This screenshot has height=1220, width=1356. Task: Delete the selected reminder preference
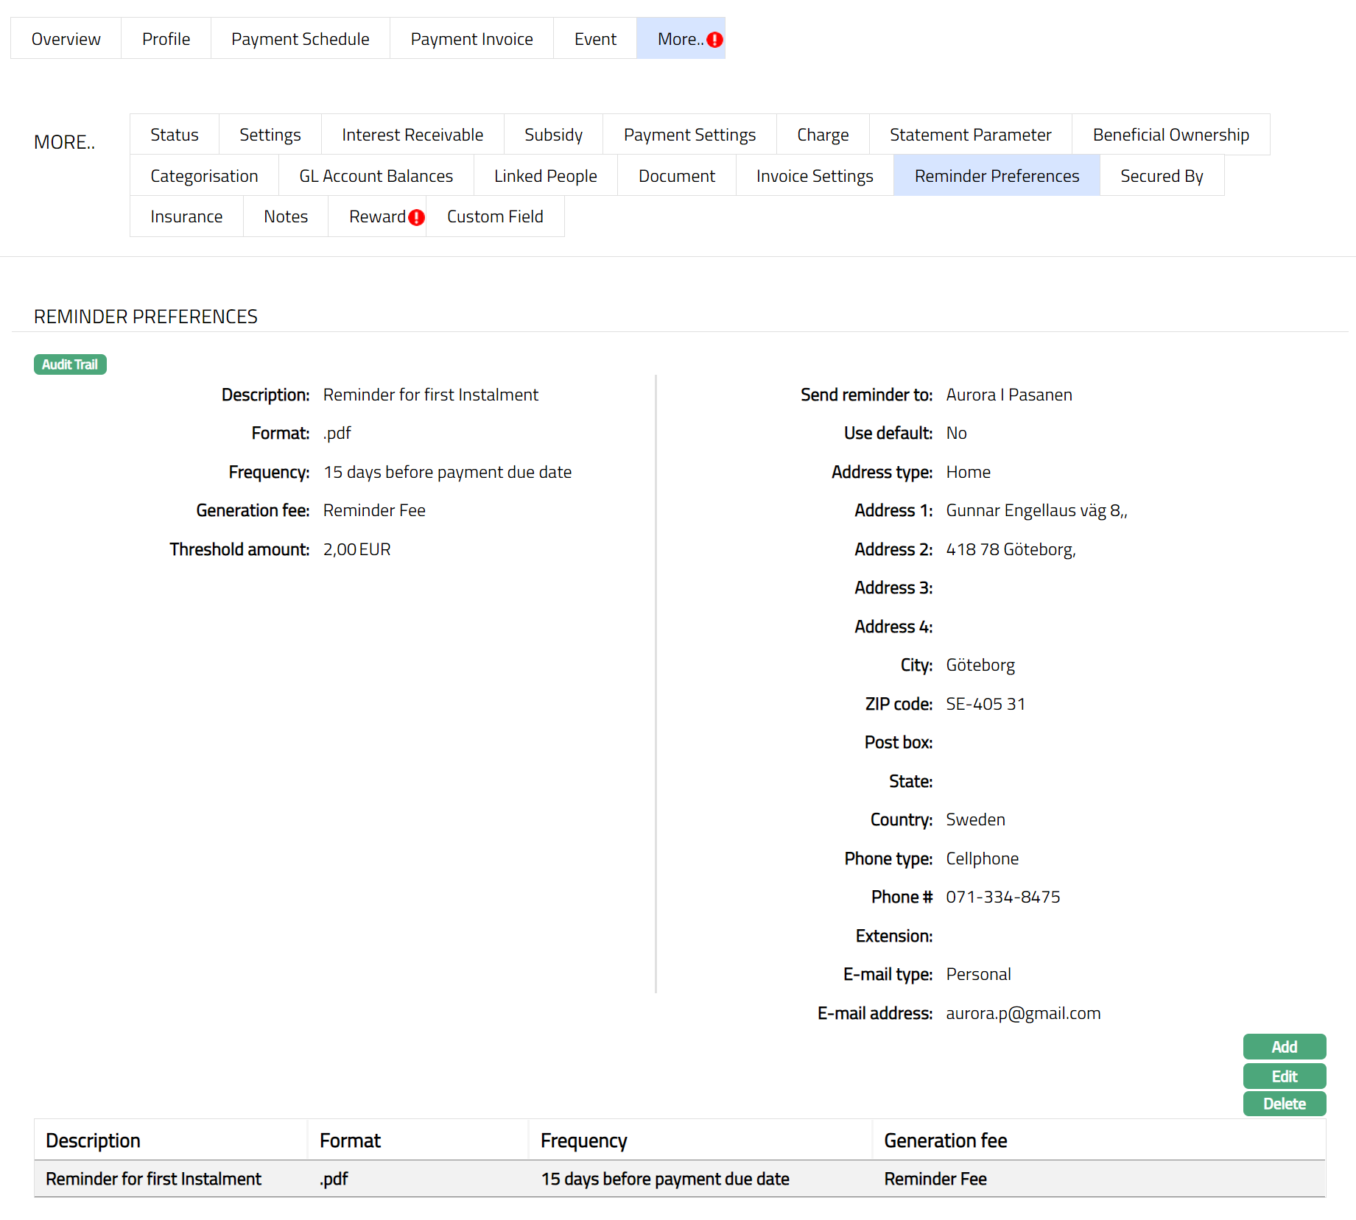[1284, 1104]
